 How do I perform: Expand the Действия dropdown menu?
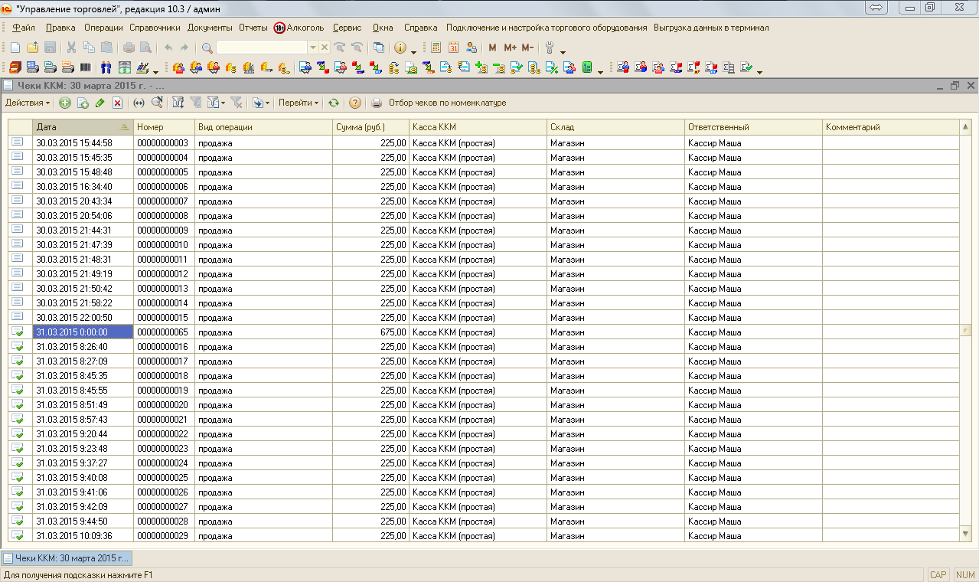pos(28,103)
